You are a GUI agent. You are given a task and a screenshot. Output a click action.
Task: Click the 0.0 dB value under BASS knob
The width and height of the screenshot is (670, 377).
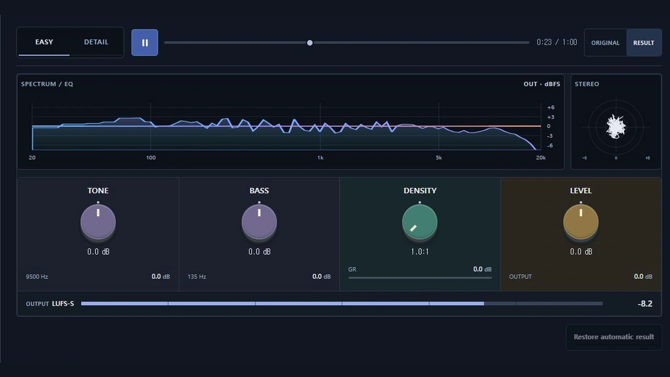tap(260, 252)
